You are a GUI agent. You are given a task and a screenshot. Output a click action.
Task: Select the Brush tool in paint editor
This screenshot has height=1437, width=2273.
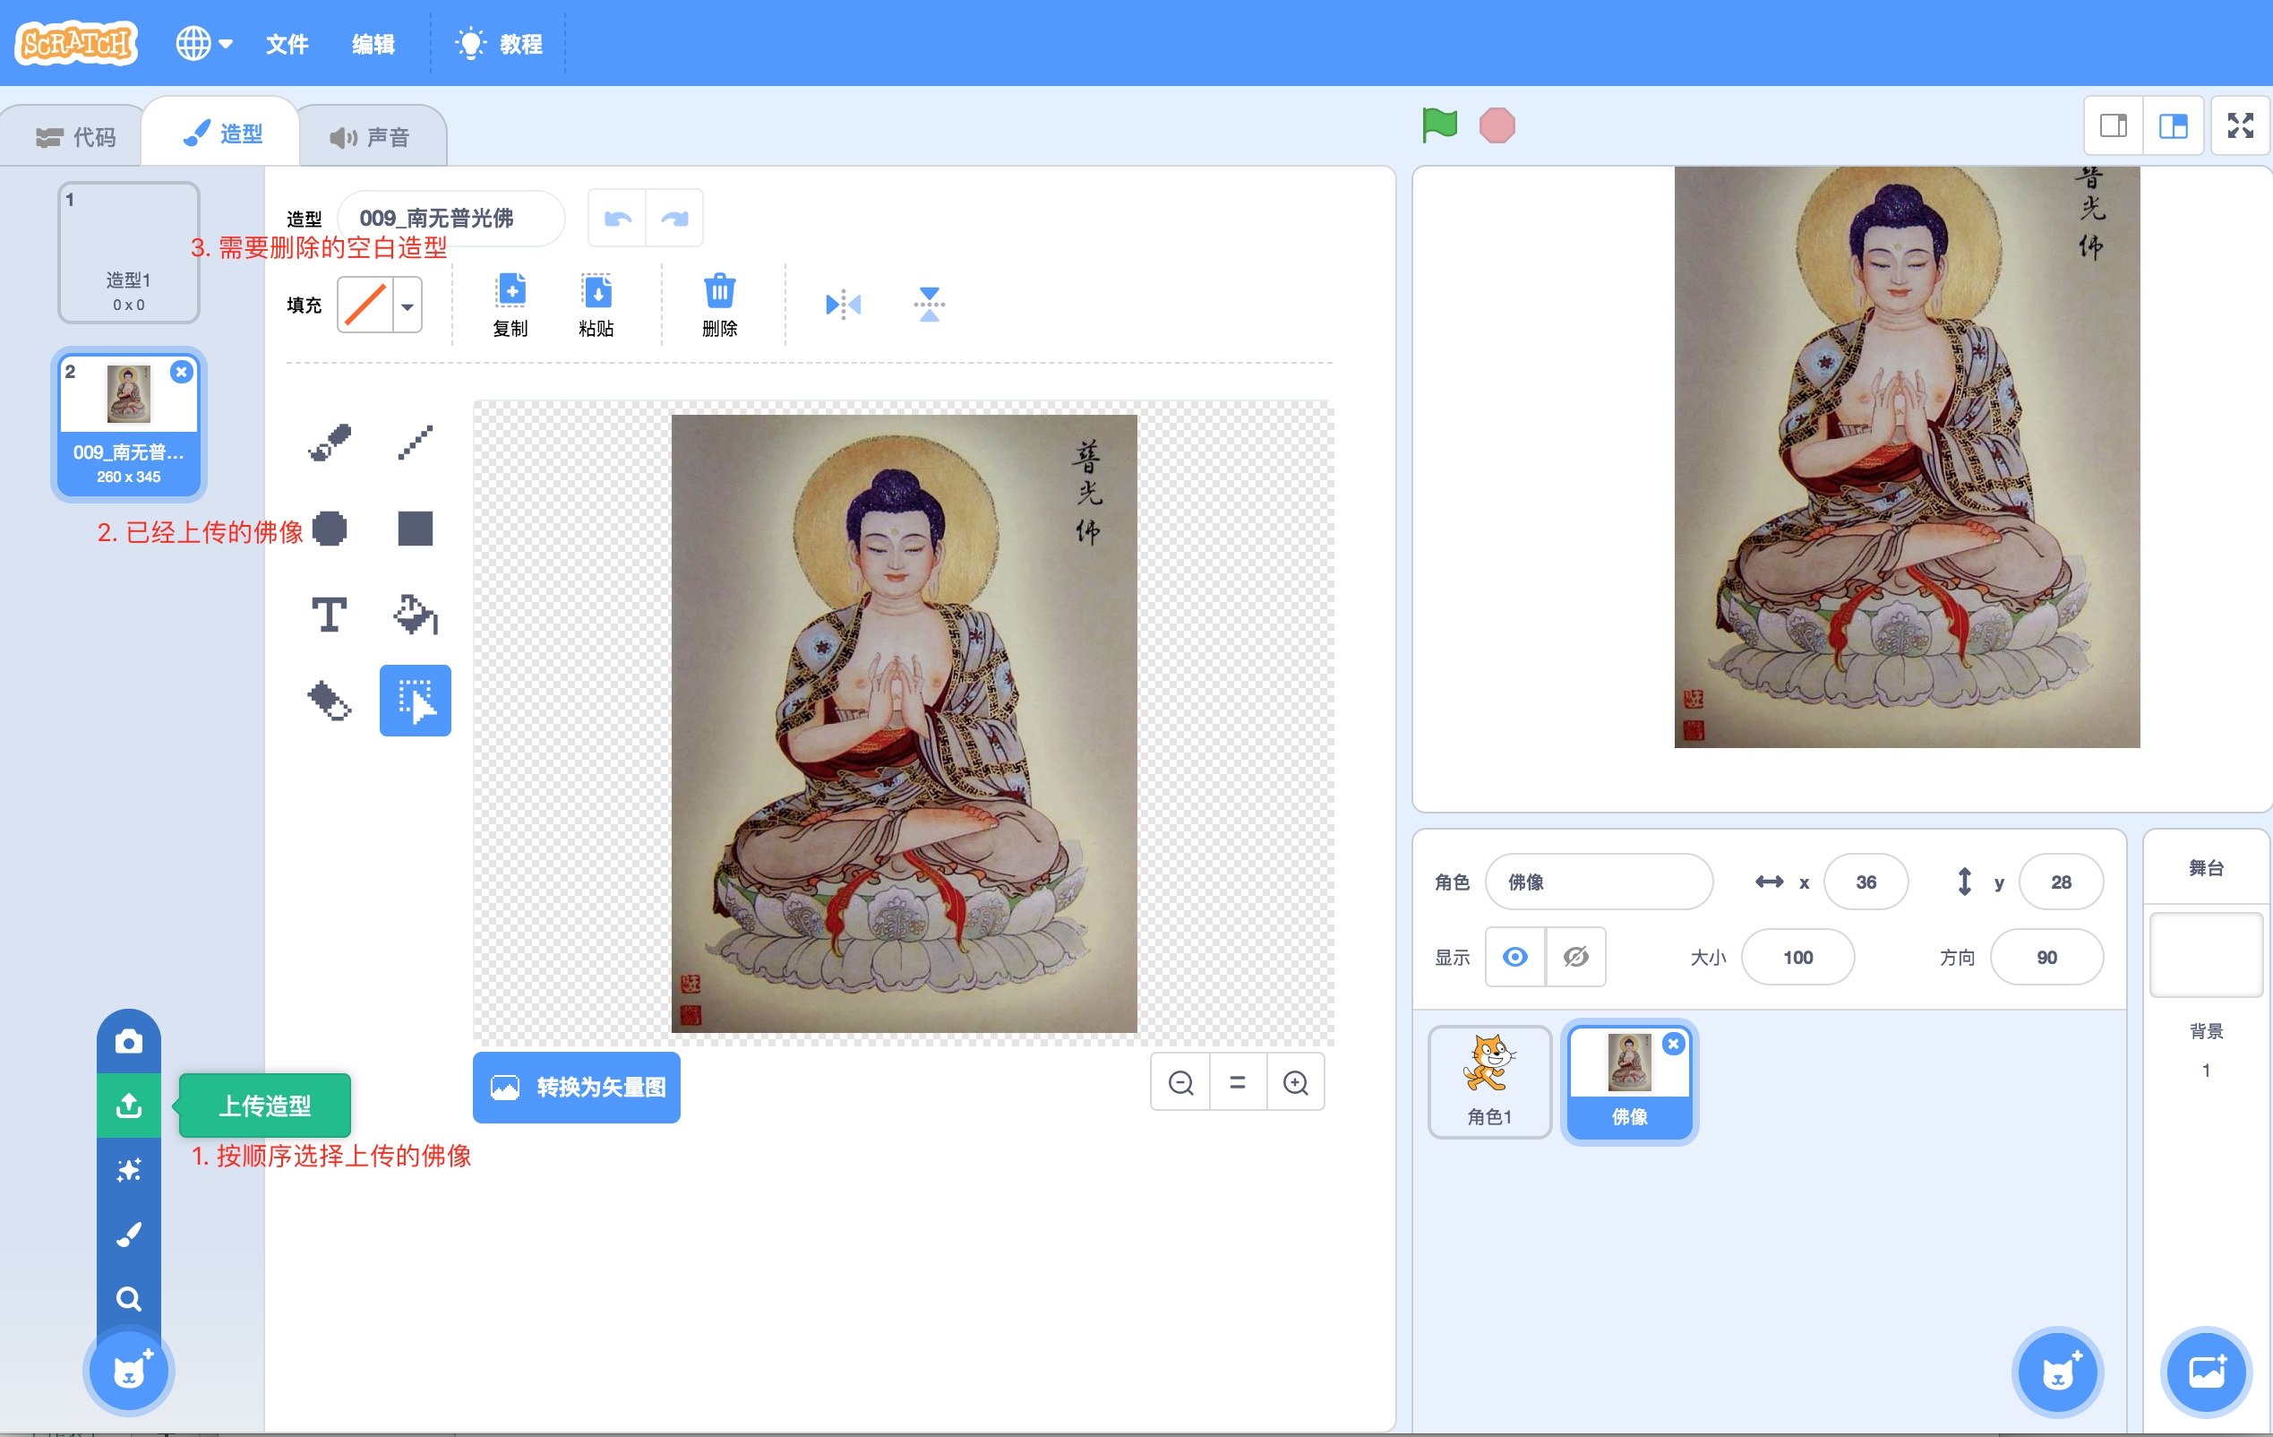[x=330, y=442]
